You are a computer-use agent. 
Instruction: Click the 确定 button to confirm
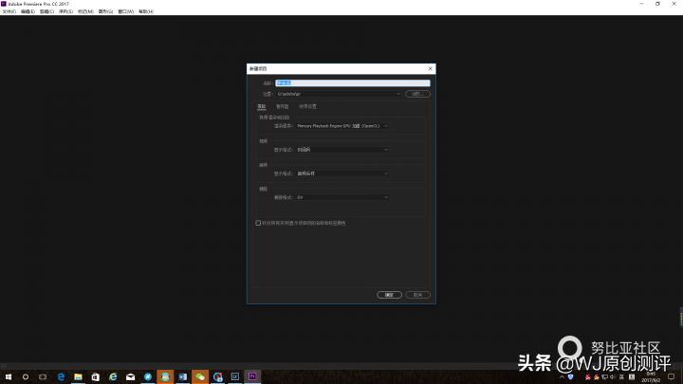(388, 295)
